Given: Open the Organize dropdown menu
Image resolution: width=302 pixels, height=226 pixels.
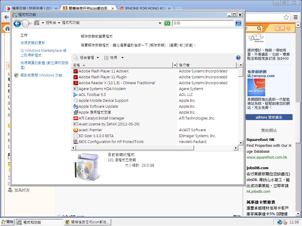Looking at the screenshot, I should (86, 58).
